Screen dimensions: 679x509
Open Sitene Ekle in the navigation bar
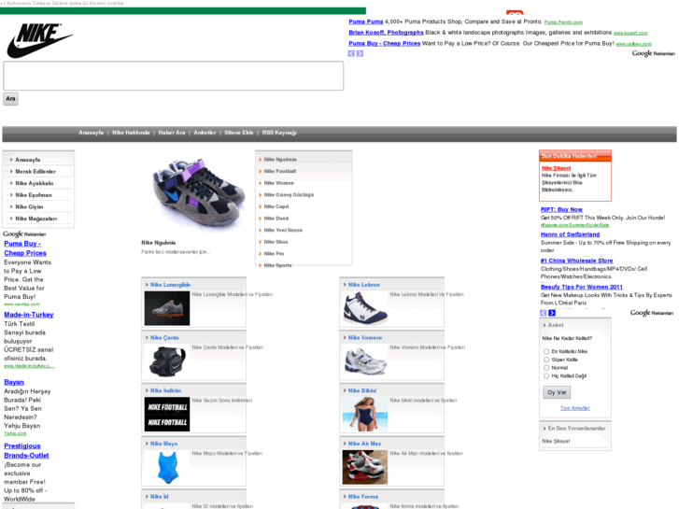238,133
